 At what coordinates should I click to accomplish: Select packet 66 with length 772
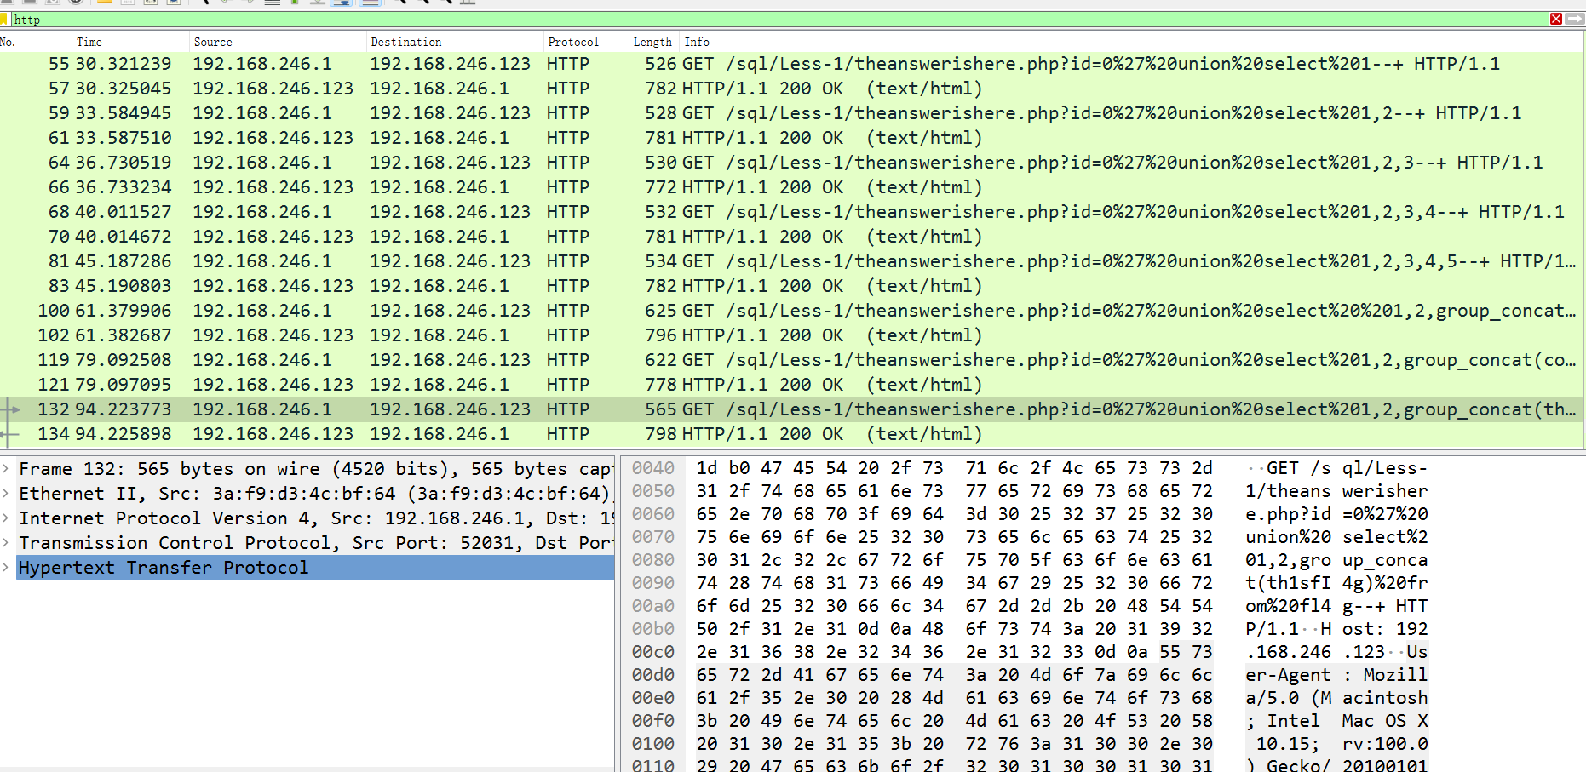tap(792, 187)
